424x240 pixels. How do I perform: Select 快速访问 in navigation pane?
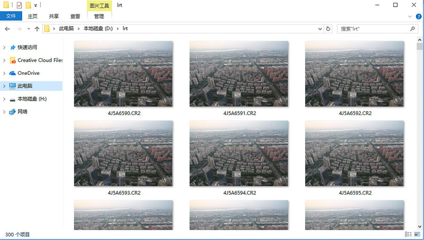27,47
